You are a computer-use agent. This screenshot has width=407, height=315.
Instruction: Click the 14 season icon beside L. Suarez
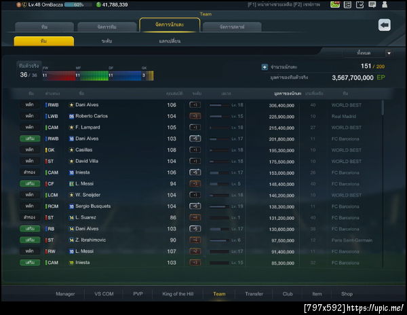[x=71, y=218]
